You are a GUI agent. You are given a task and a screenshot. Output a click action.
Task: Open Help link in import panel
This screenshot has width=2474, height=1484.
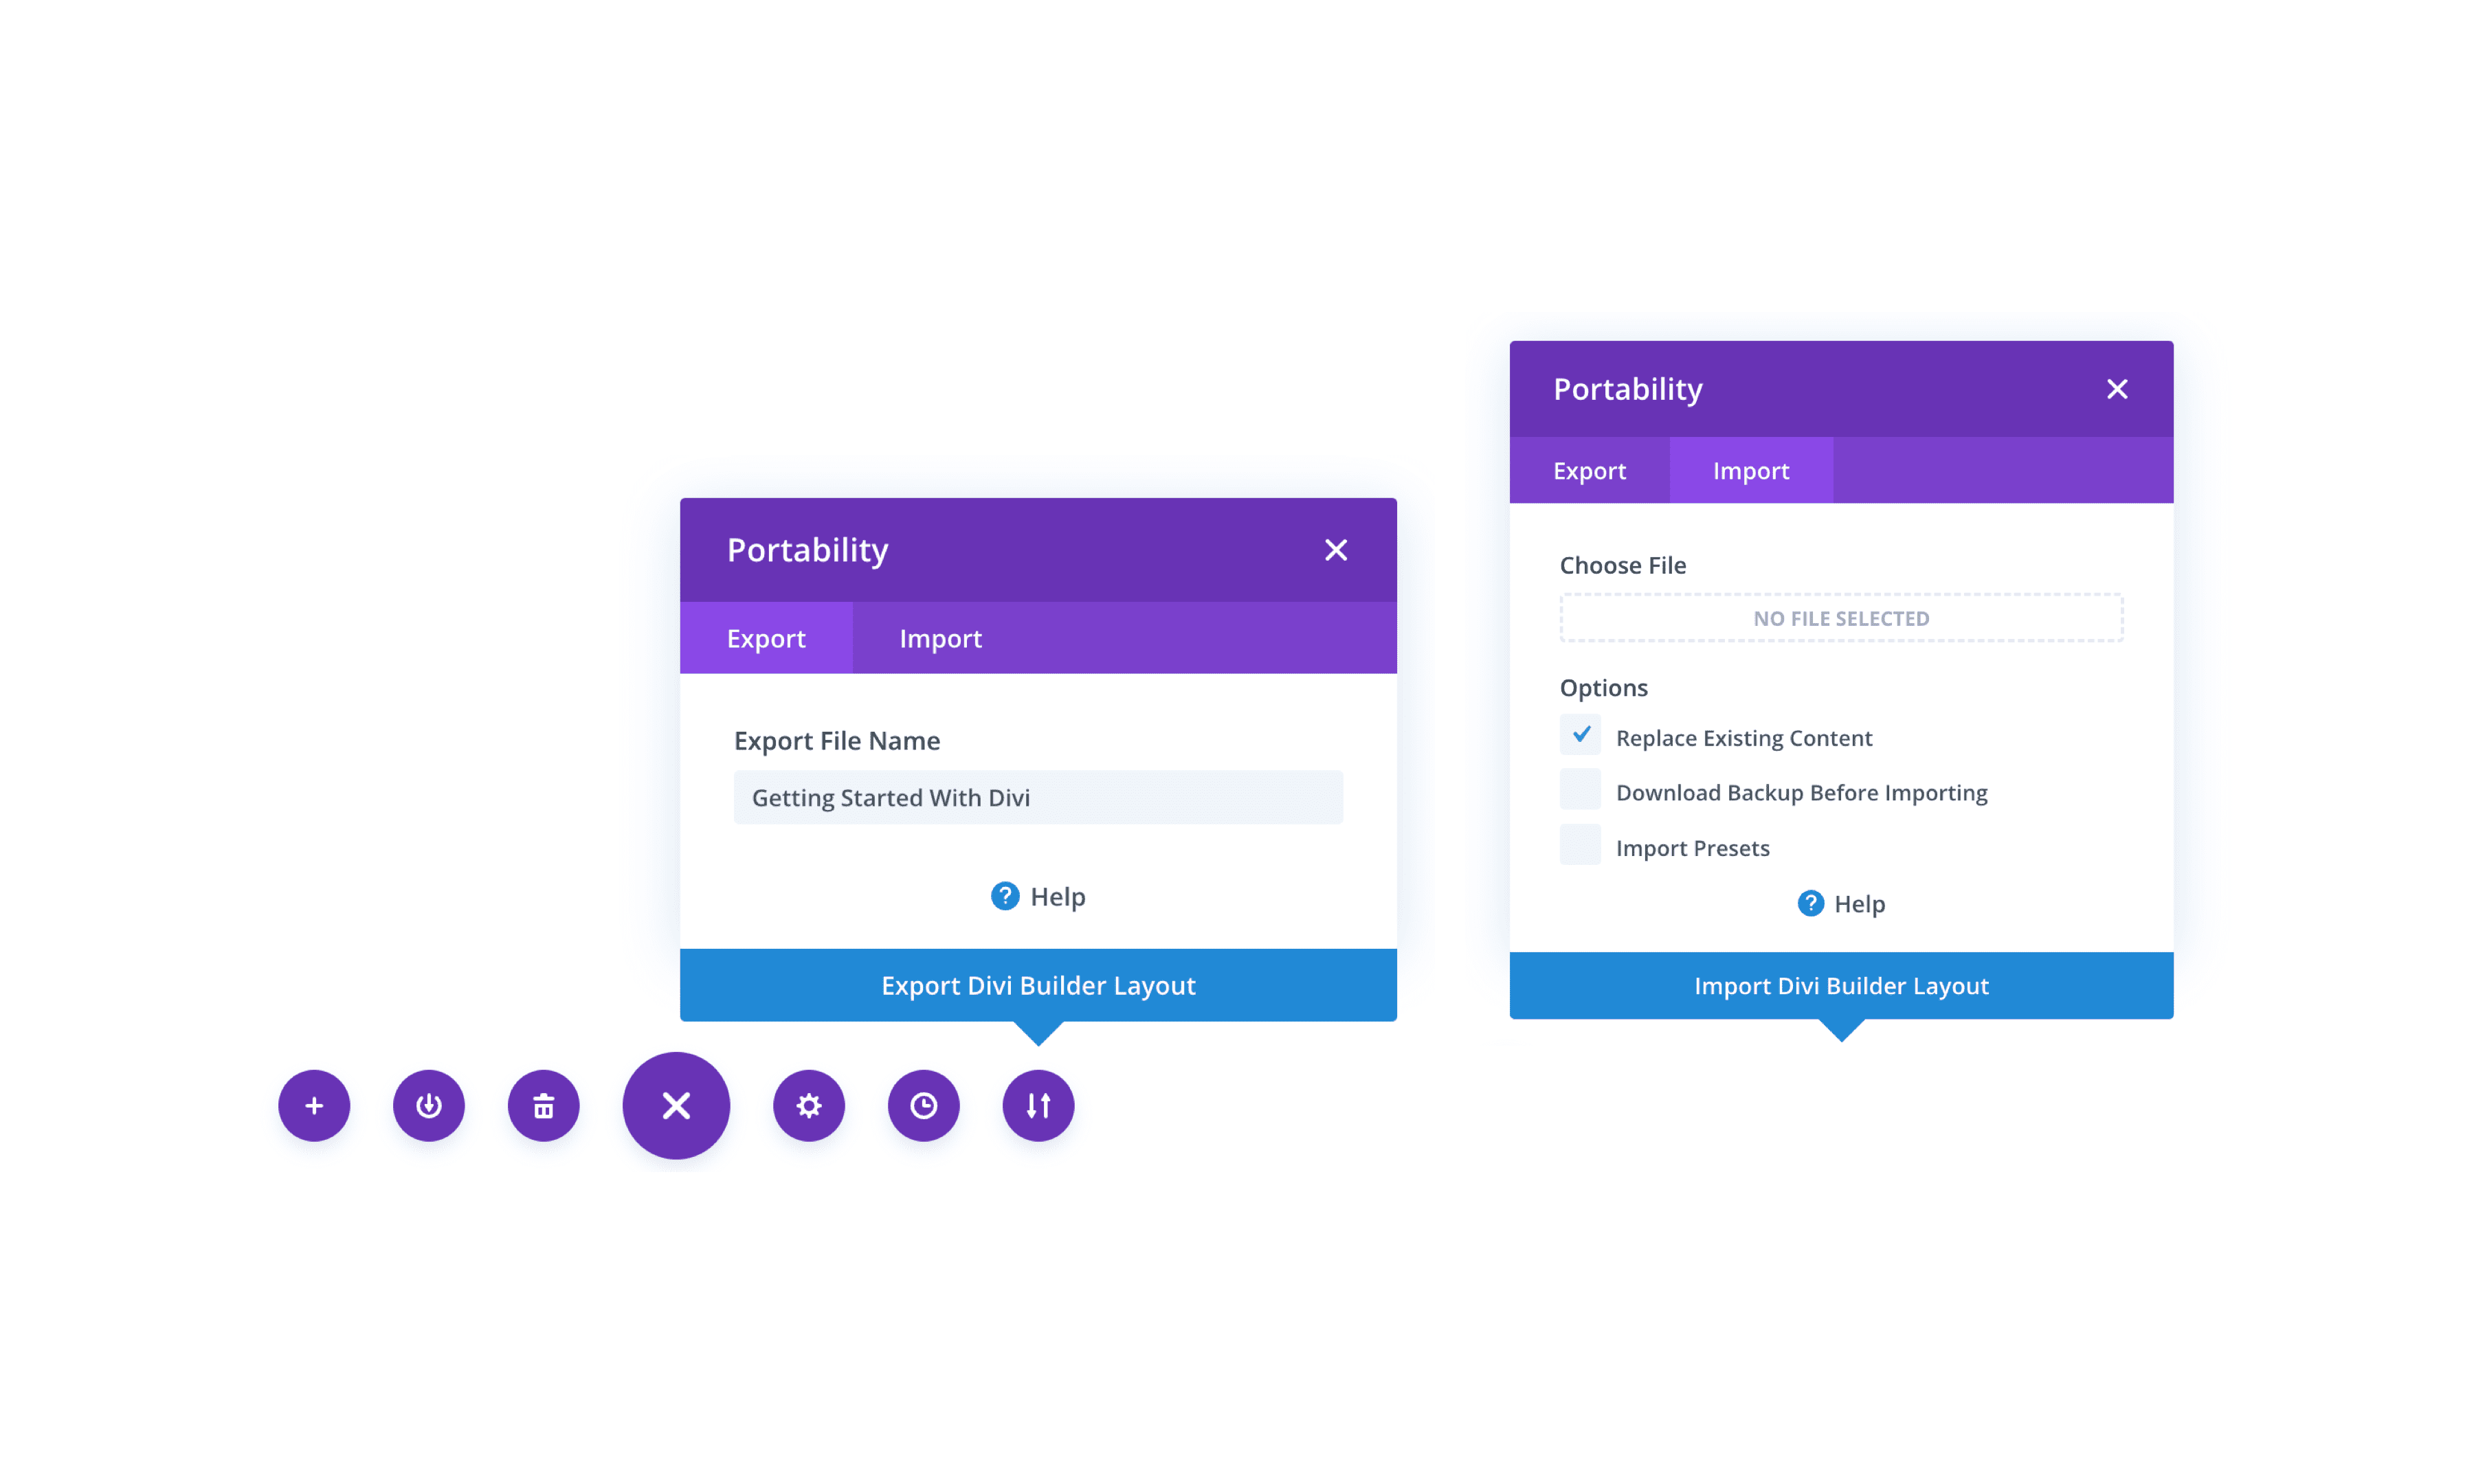click(x=1840, y=903)
